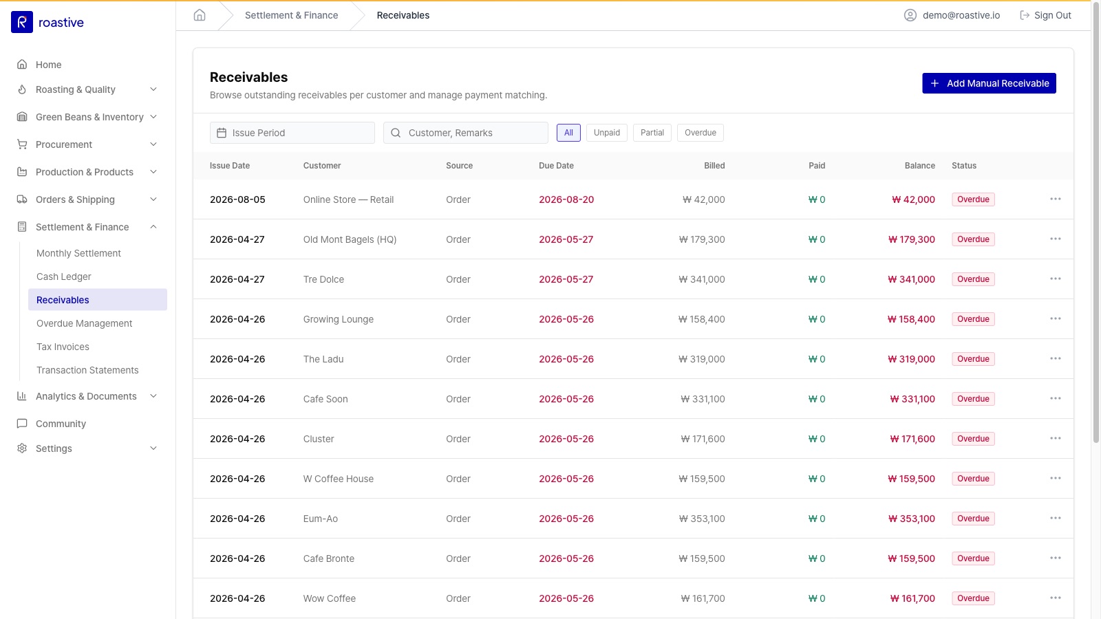Open actions menu for Wow Coffee row
The image size is (1101, 619).
pyautogui.click(x=1056, y=598)
